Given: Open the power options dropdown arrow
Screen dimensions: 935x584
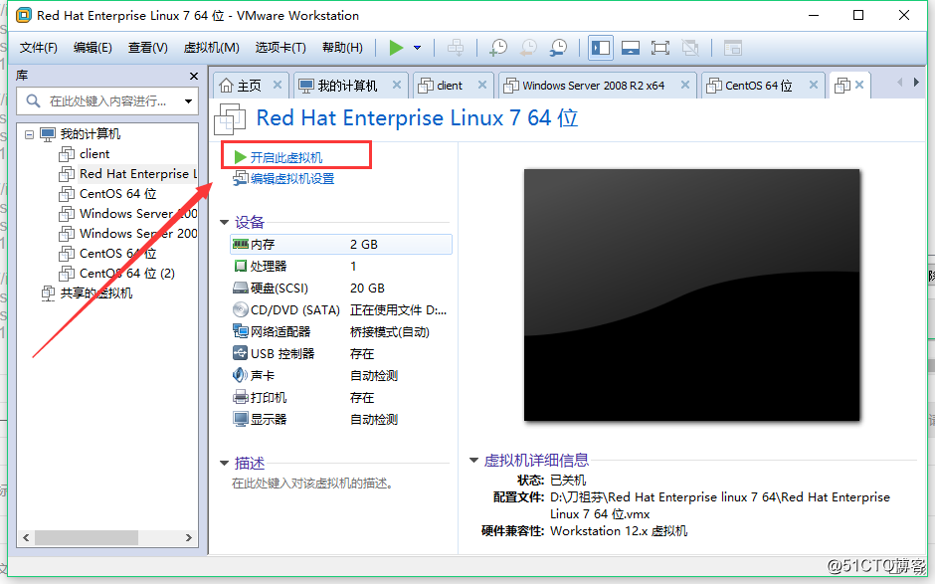Looking at the screenshot, I should point(418,48).
